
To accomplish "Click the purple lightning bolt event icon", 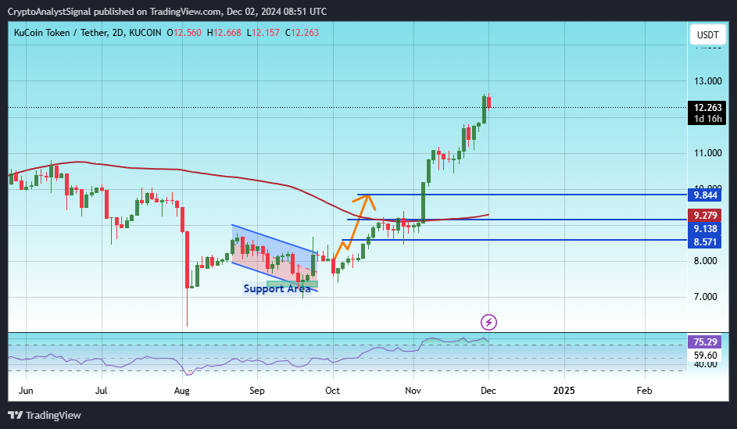I will pyautogui.click(x=488, y=323).
